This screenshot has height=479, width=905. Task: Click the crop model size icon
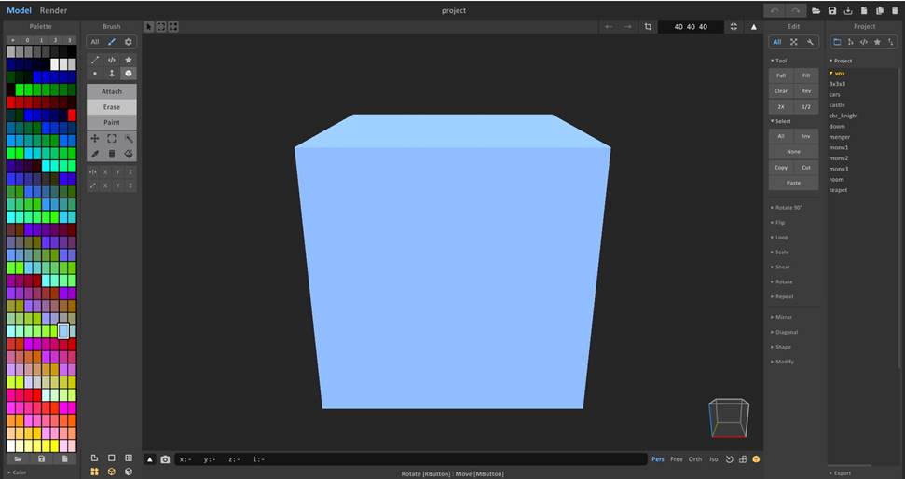(648, 27)
